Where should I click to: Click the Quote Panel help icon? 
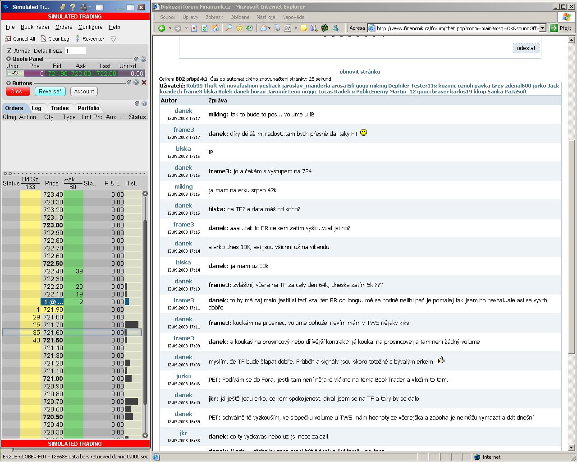[x=143, y=59]
